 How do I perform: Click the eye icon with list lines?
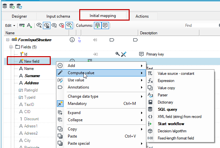tap(54, 25)
